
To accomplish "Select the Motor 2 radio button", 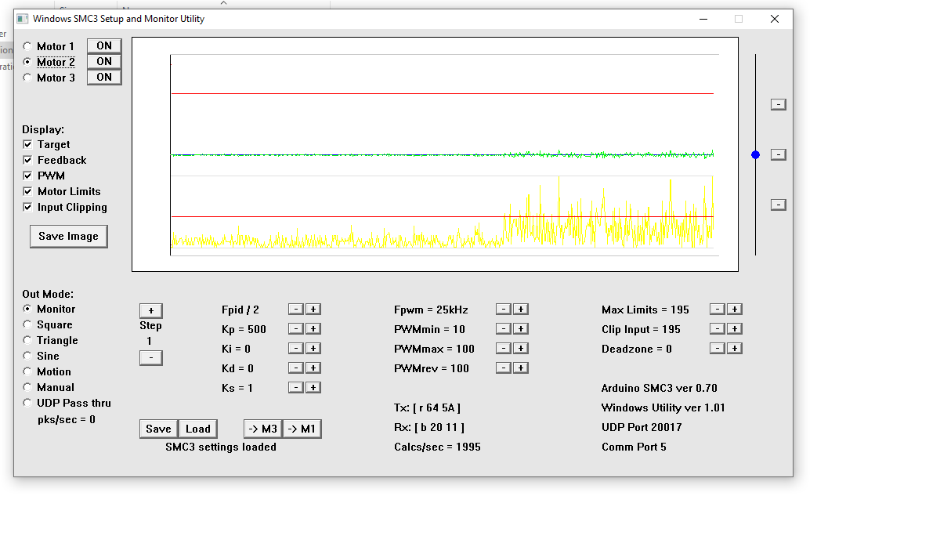I will click(x=27, y=62).
